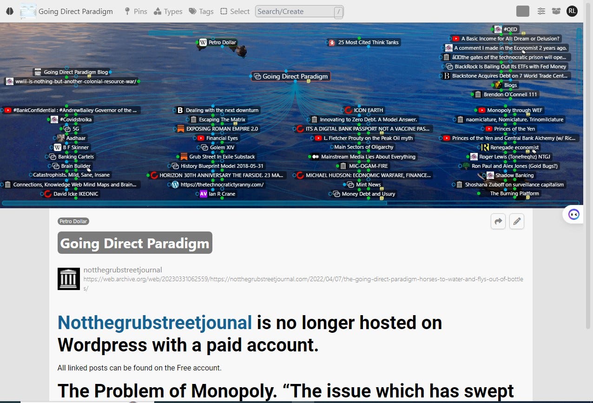
Task: Open Catastrophists. Mild, Sane, Insane thought
Action: (72, 175)
